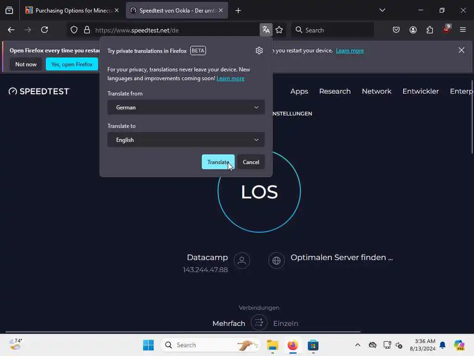Click the BETA badge label
The image size is (474, 356).
pyautogui.click(x=198, y=51)
